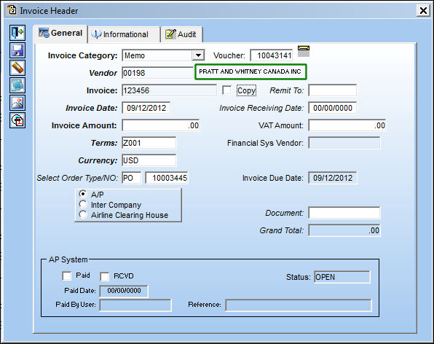Click the Vendor field 00198
This screenshot has width=434, height=344.
coord(158,73)
